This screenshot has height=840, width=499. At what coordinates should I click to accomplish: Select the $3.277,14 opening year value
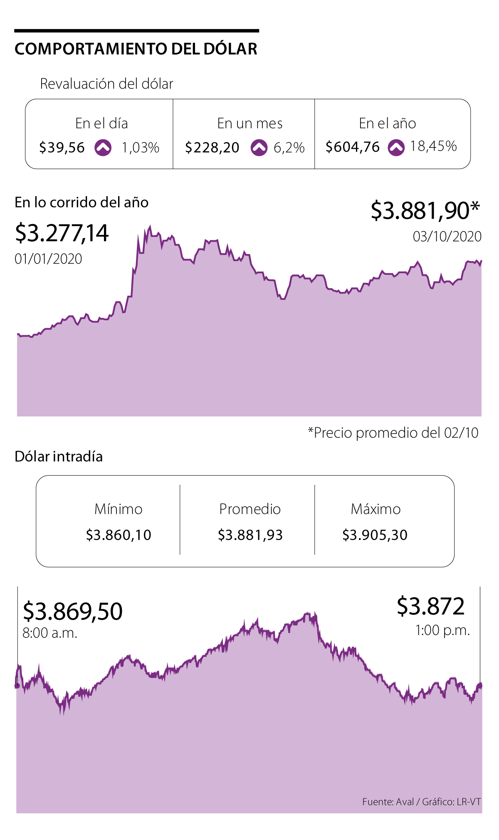[62, 233]
